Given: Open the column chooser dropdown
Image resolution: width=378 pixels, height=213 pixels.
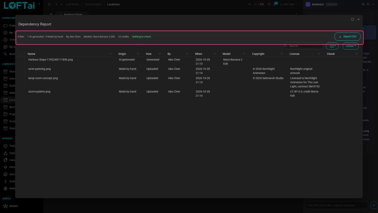Looking at the screenshot, I should [x=332, y=46].
